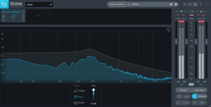Click the Drums kit icon
This screenshot has height=107, width=211.
click(x=75, y=103)
